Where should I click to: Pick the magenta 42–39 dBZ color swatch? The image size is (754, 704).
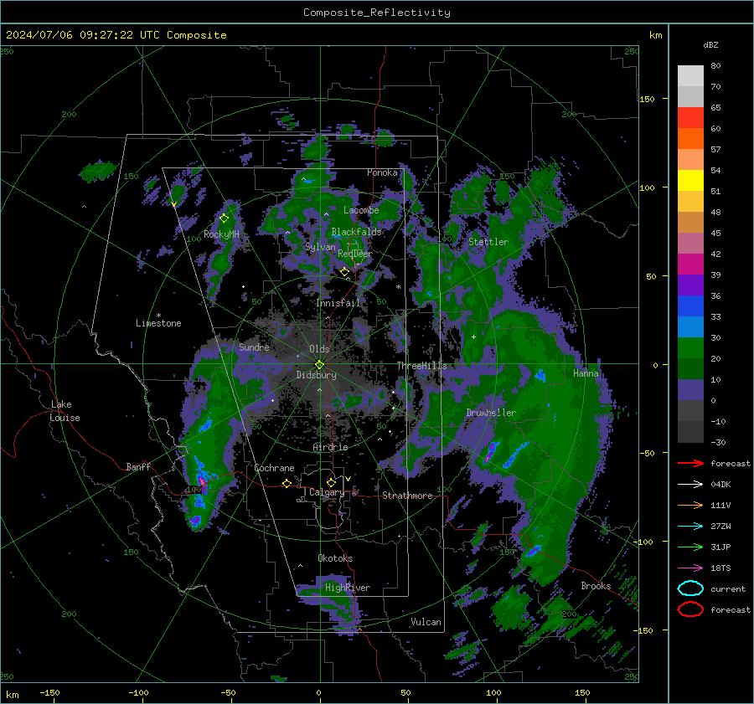point(690,265)
